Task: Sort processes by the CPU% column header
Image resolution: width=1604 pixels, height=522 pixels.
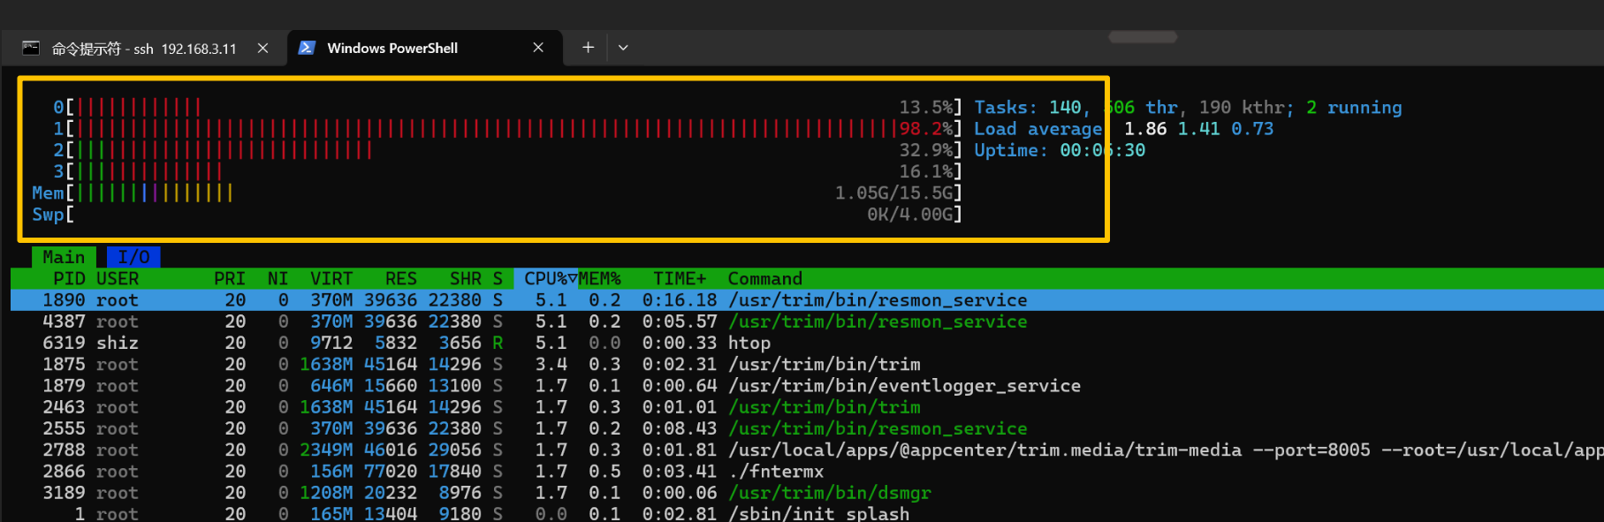Action: [x=545, y=279]
